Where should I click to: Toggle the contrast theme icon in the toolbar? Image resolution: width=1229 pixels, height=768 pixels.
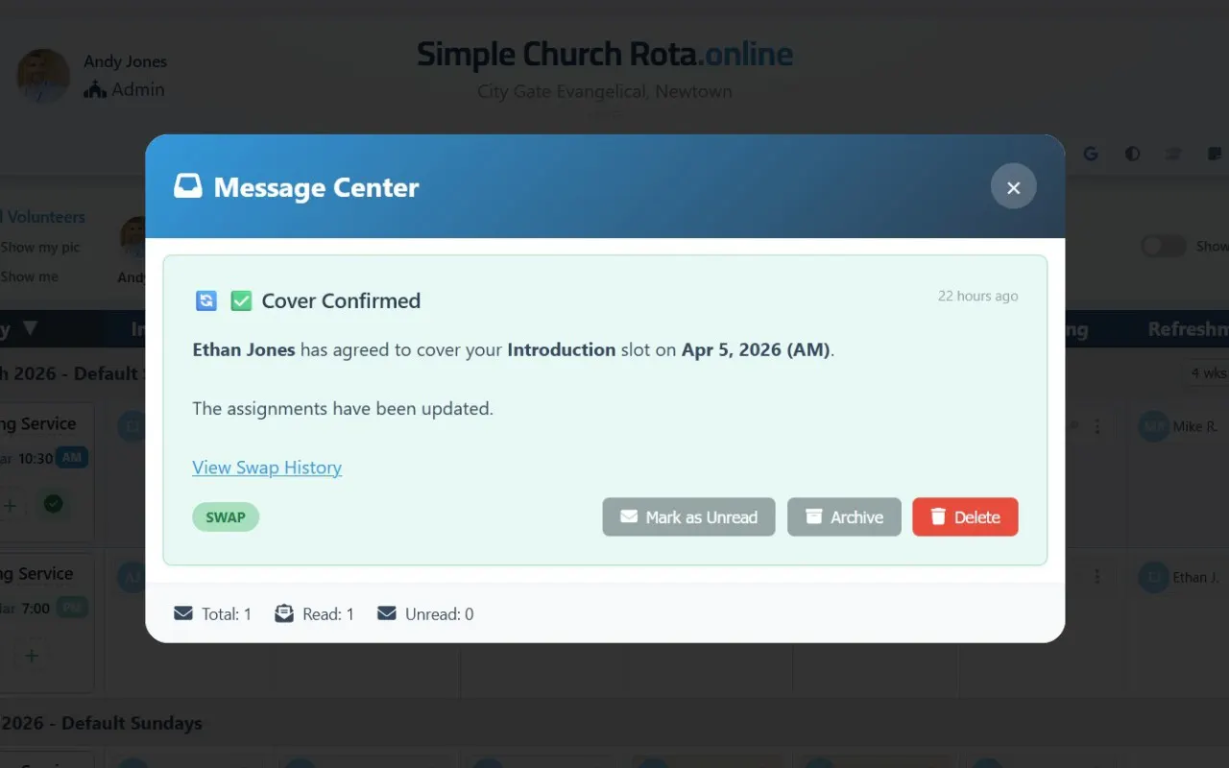pos(1133,154)
